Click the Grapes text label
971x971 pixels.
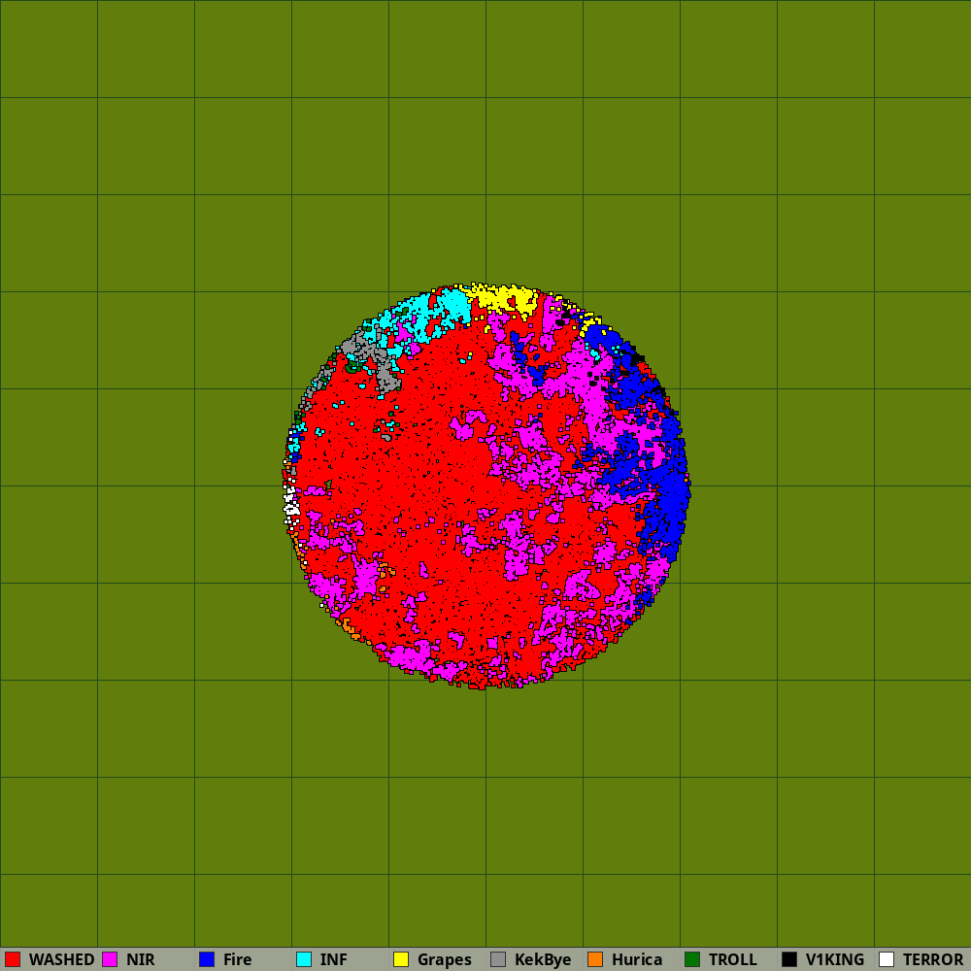[x=444, y=959]
